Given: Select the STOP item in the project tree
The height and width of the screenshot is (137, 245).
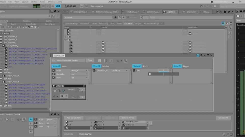Looking at the screenshot, I should coord(6,70).
